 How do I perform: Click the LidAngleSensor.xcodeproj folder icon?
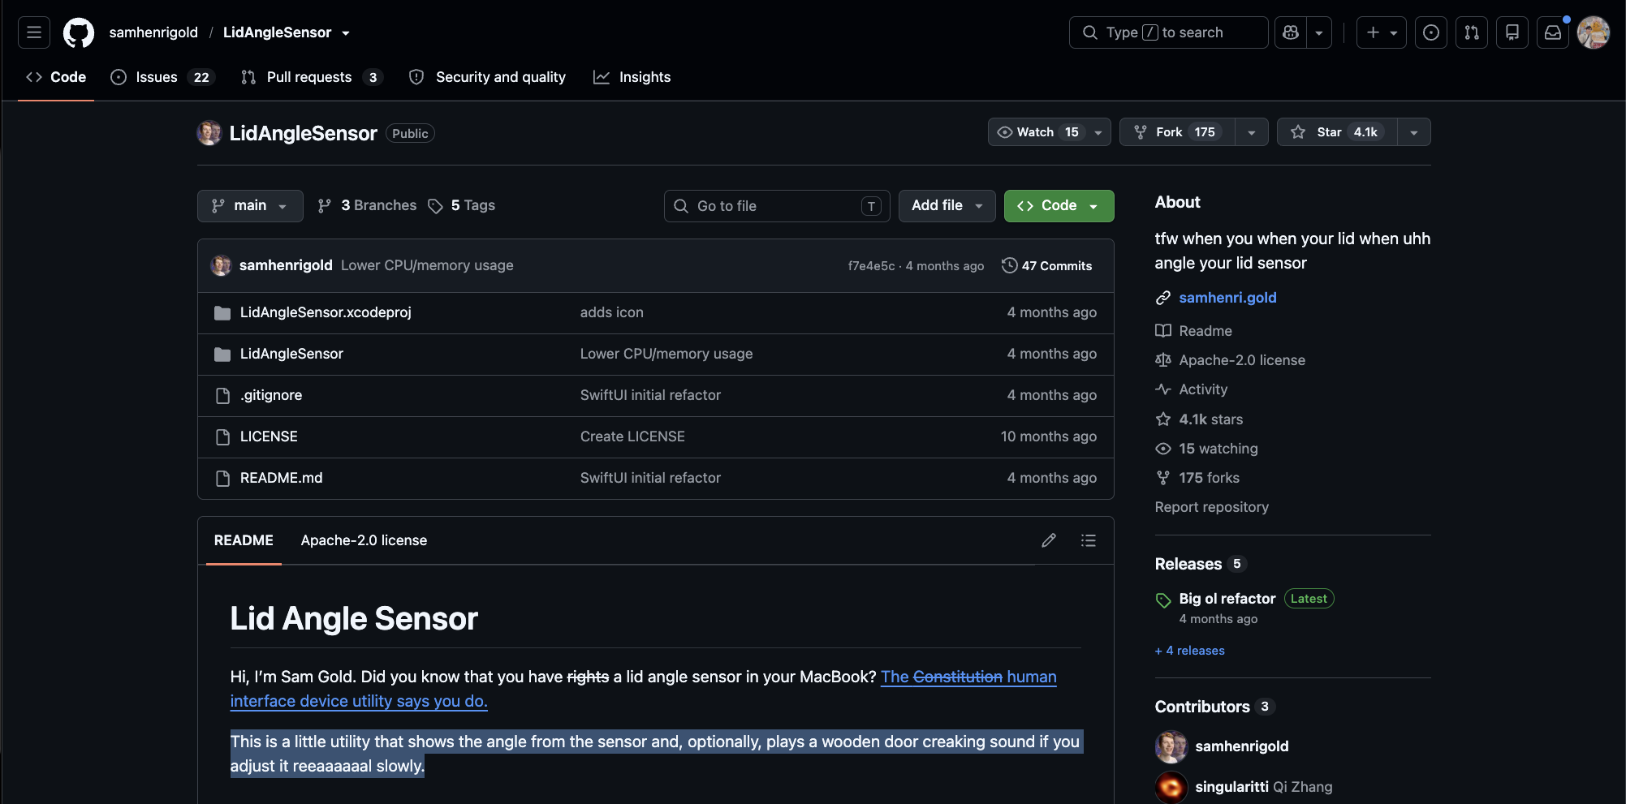click(x=222, y=313)
